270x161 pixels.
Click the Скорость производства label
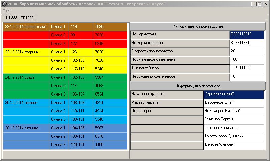pos(180,52)
